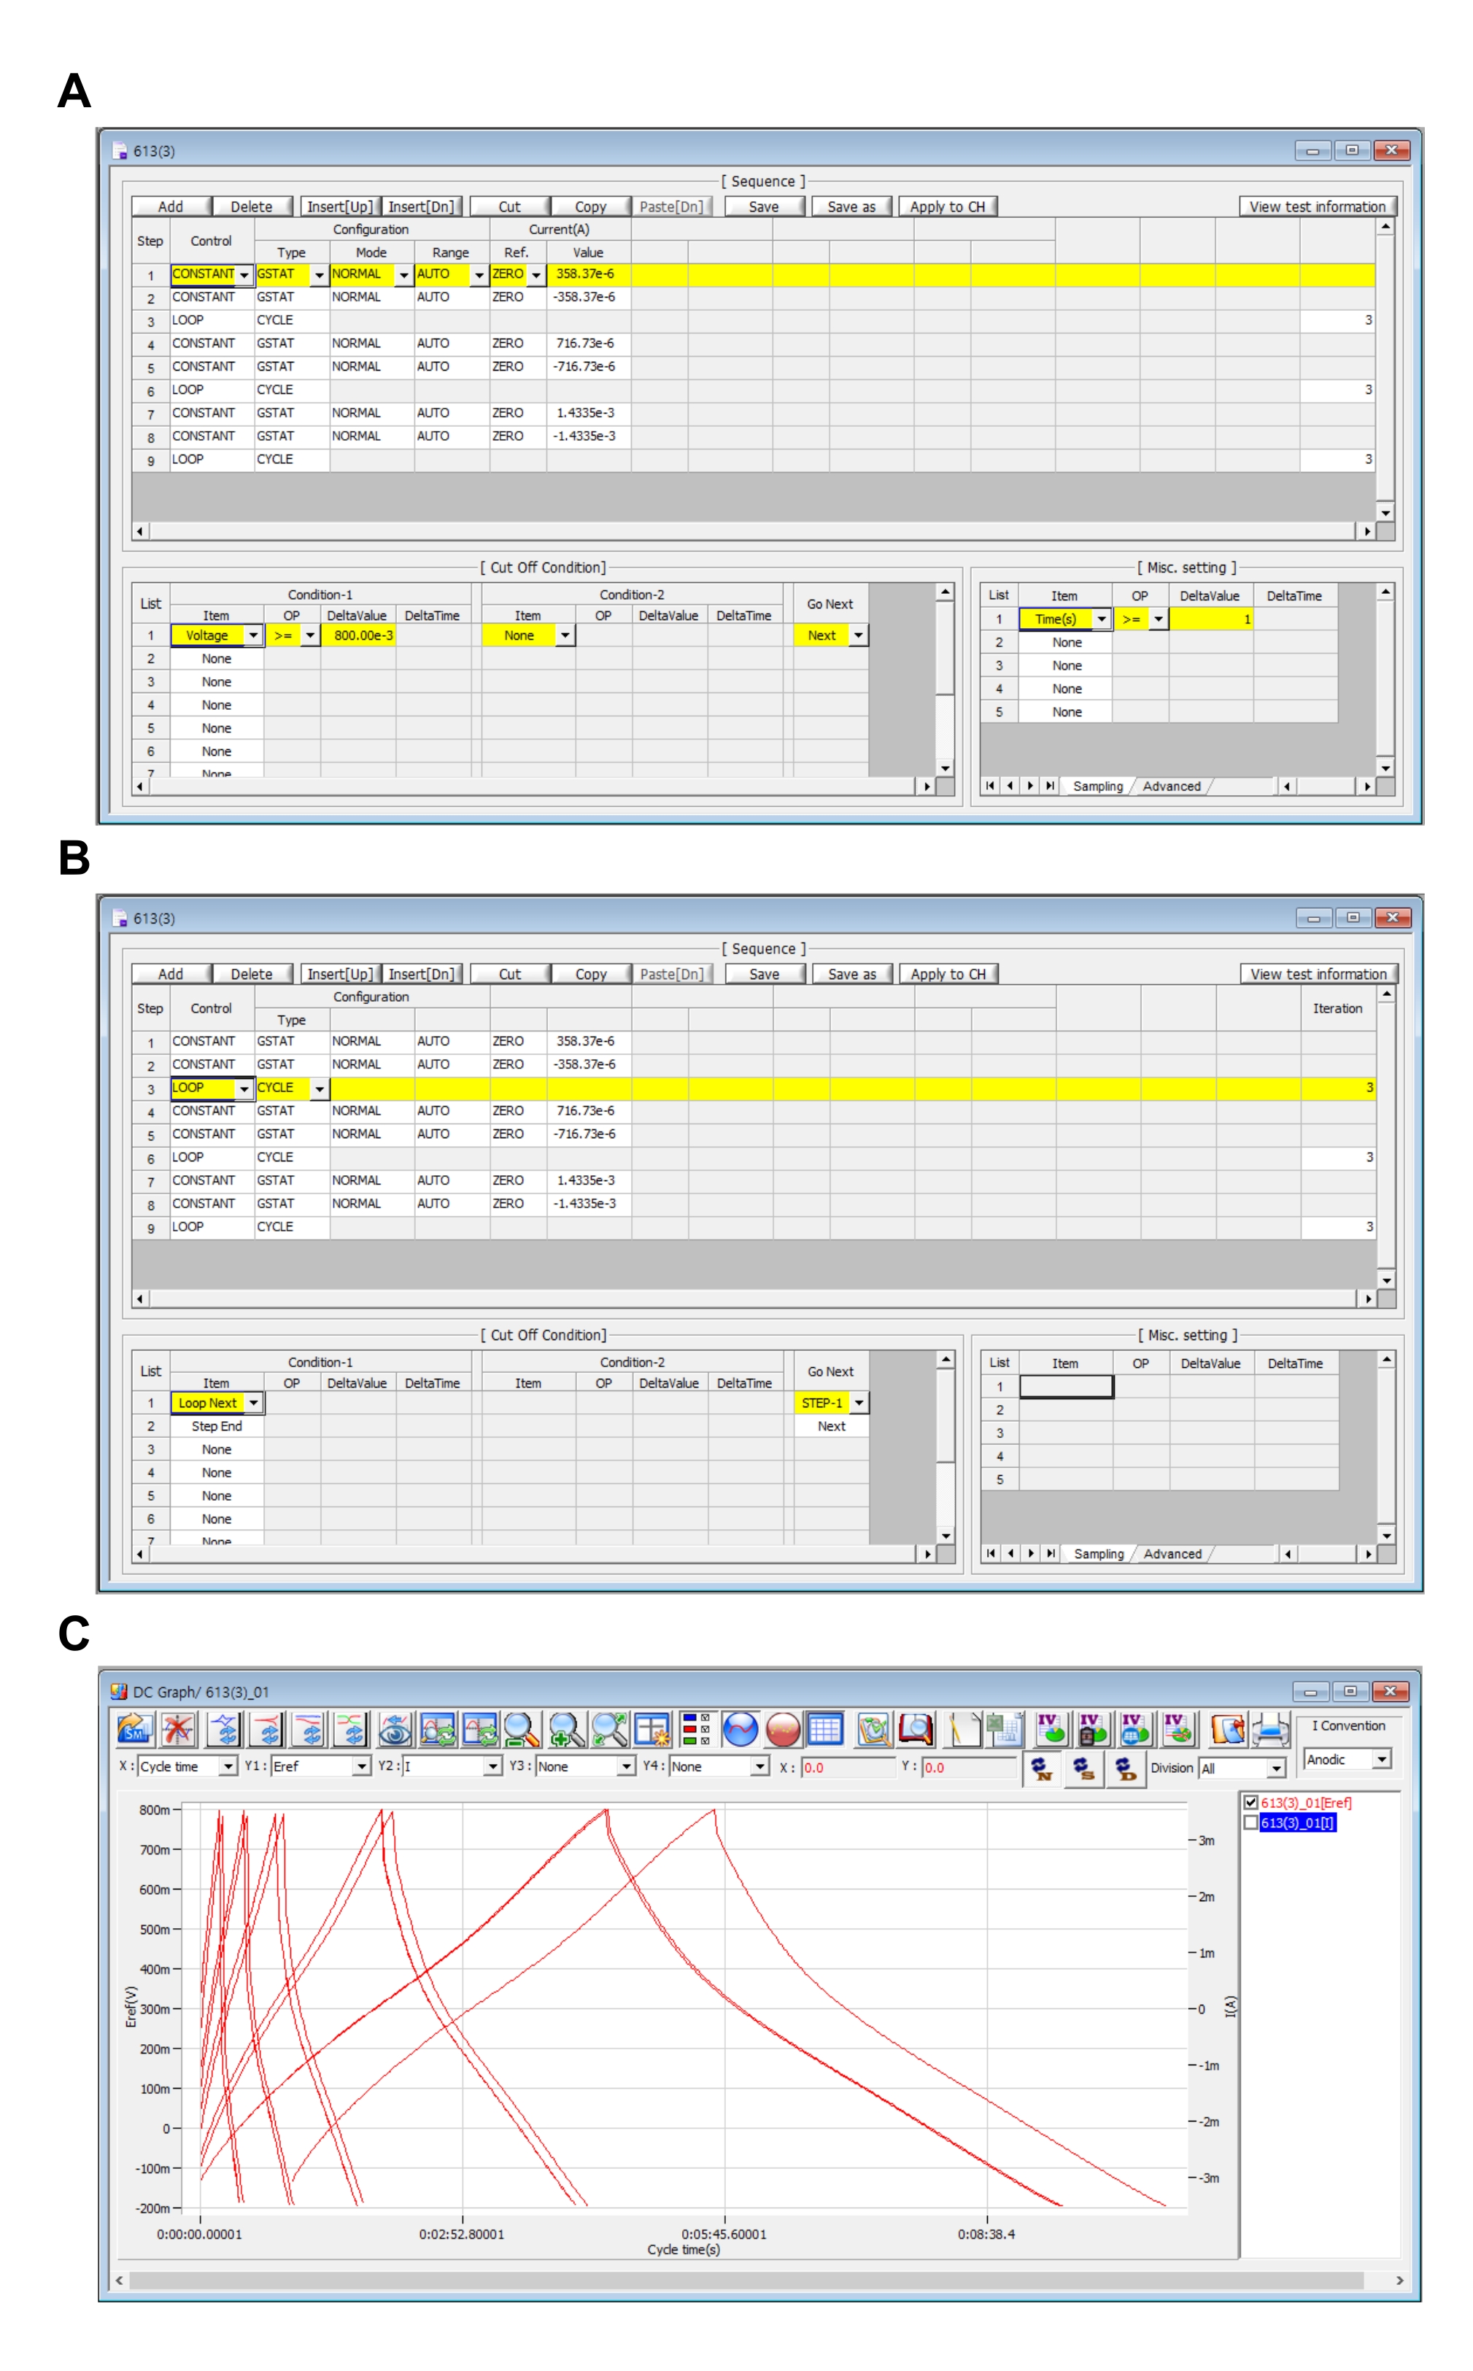This screenshot has width=1473, height=2371.
Task: Click the red sphere icon in toolbar
Action: point(784,1731)
